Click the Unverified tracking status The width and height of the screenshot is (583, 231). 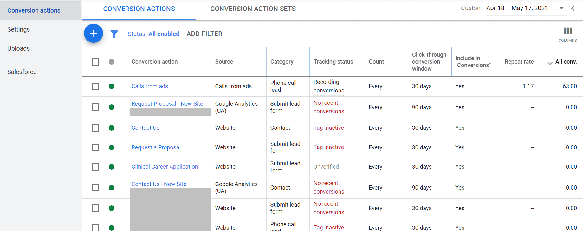(326, 167)
